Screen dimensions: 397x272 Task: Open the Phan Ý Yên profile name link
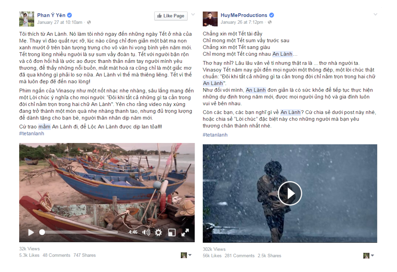click(x=51, y=15)
